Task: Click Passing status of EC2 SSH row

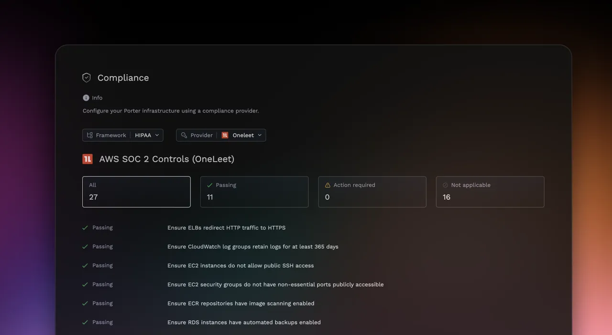Action: (x=102, y=265)
